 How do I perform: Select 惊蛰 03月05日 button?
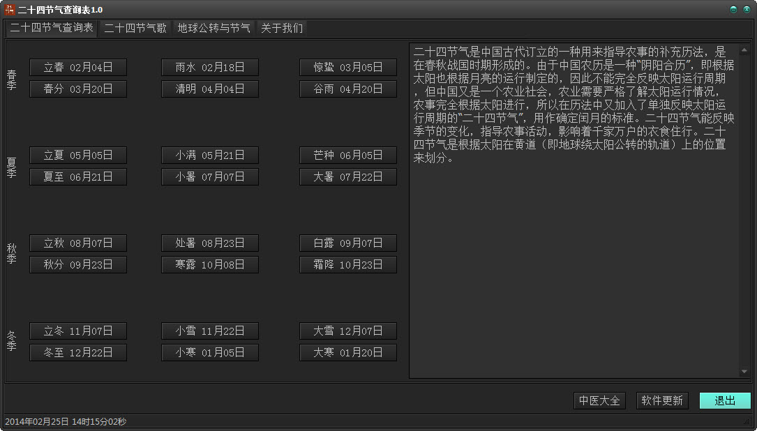point(348,68)
